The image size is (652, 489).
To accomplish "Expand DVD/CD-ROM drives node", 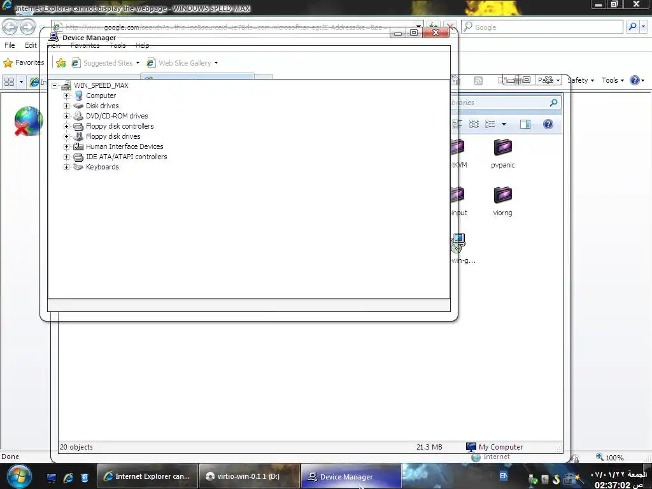I will coord(66,116).
